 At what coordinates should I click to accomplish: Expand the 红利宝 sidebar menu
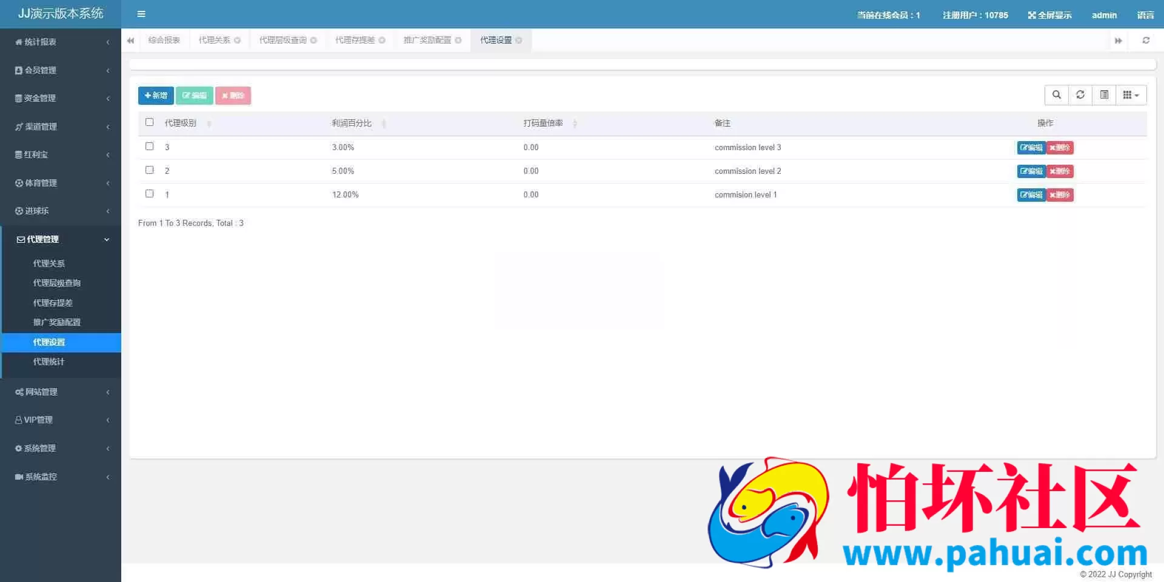click(61, 154)
